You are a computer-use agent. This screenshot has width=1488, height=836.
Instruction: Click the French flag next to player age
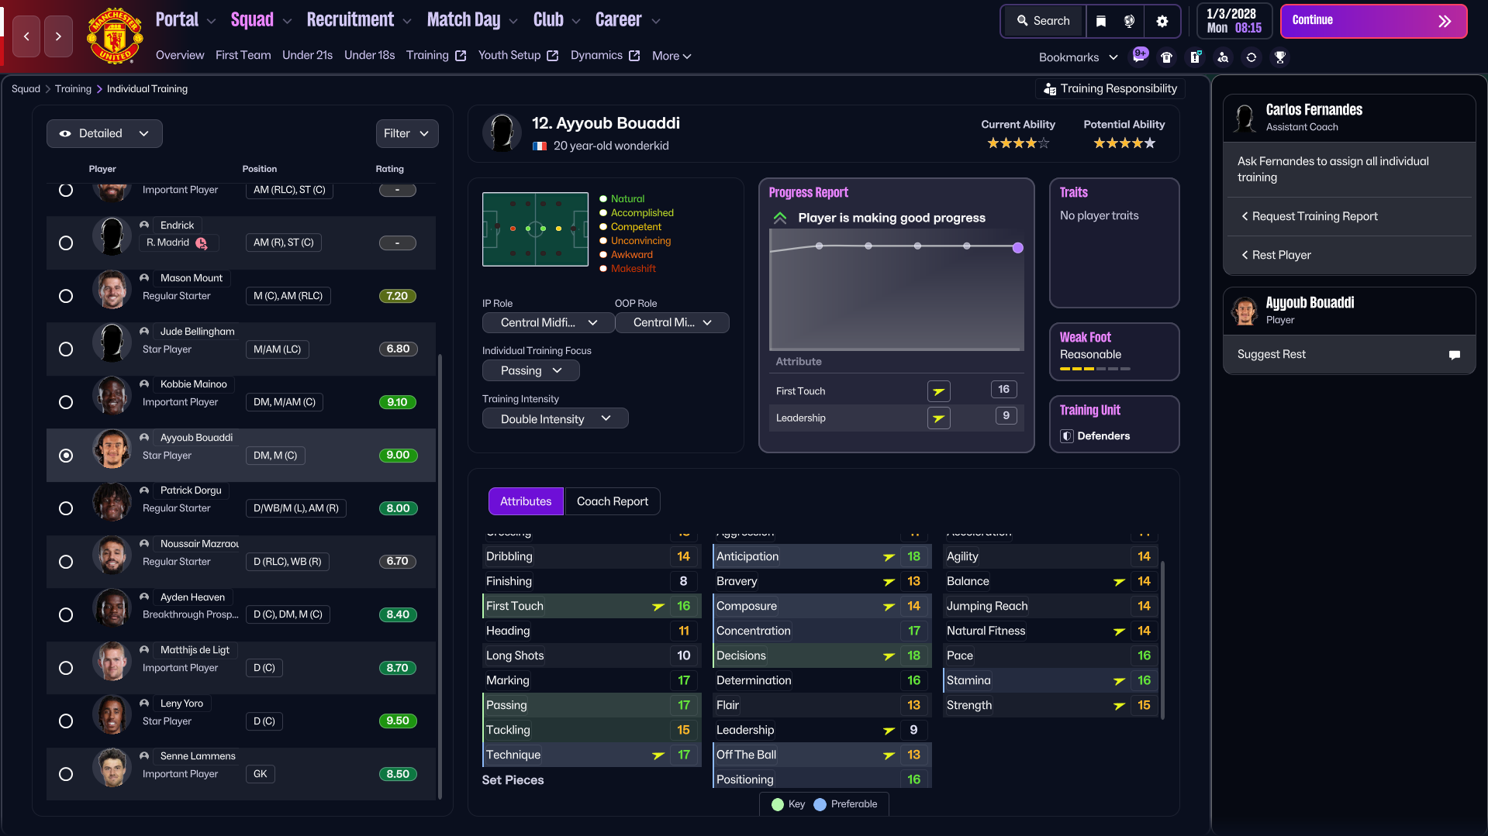click(x=540, y=146)
